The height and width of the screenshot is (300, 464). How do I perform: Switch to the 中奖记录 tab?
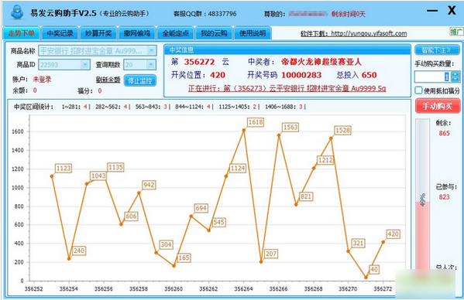(60, 33)
